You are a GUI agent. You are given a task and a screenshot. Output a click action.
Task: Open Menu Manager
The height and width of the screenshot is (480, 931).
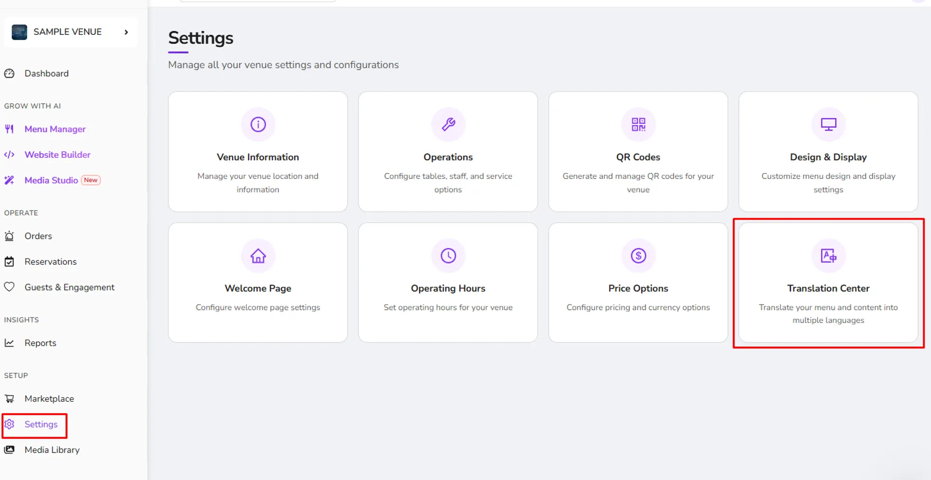(x=55, y=129)
